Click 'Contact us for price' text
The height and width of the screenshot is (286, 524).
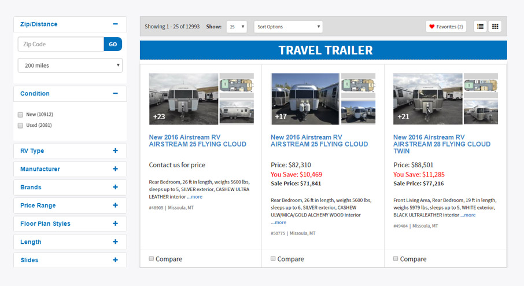click(177, 165)
